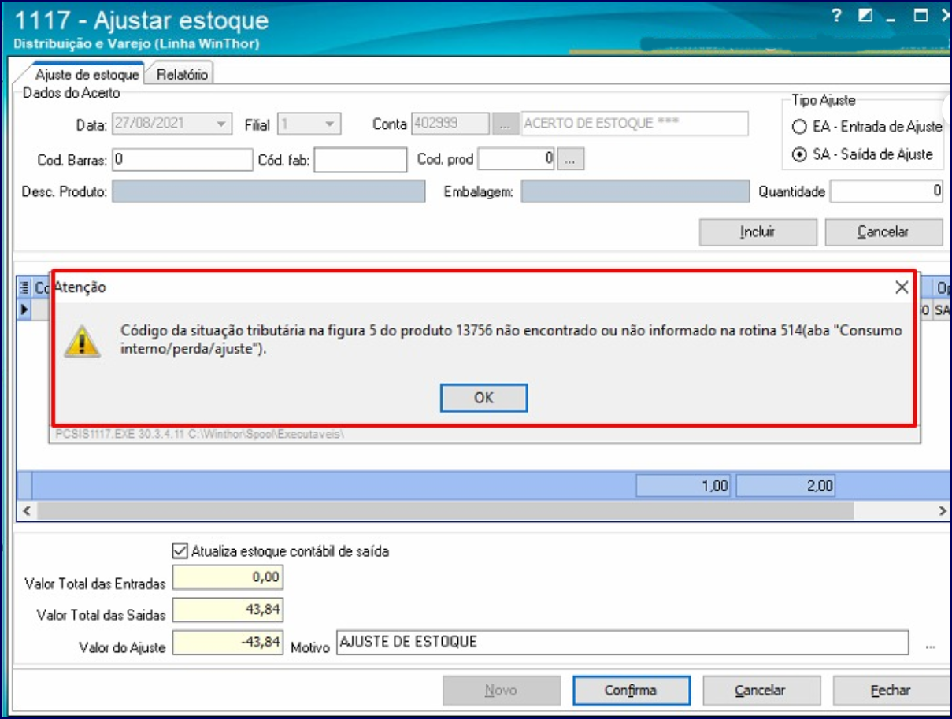Click the Desc. Produto field

coord(269,191)
